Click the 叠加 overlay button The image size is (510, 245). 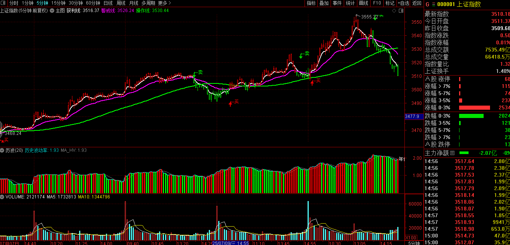coord(324,3)
